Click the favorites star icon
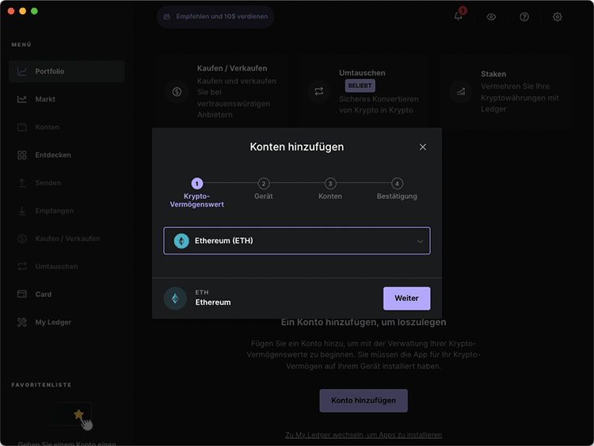Screen dimensions: 594x446 tap(78, 414)
